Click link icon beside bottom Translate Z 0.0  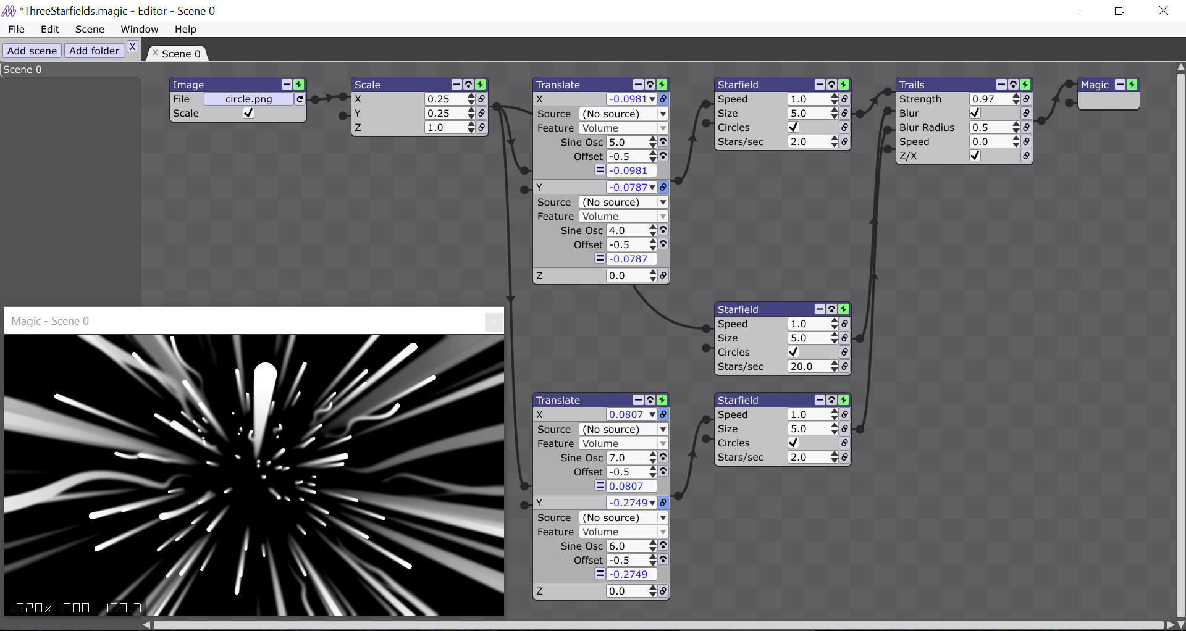[663, 591]
